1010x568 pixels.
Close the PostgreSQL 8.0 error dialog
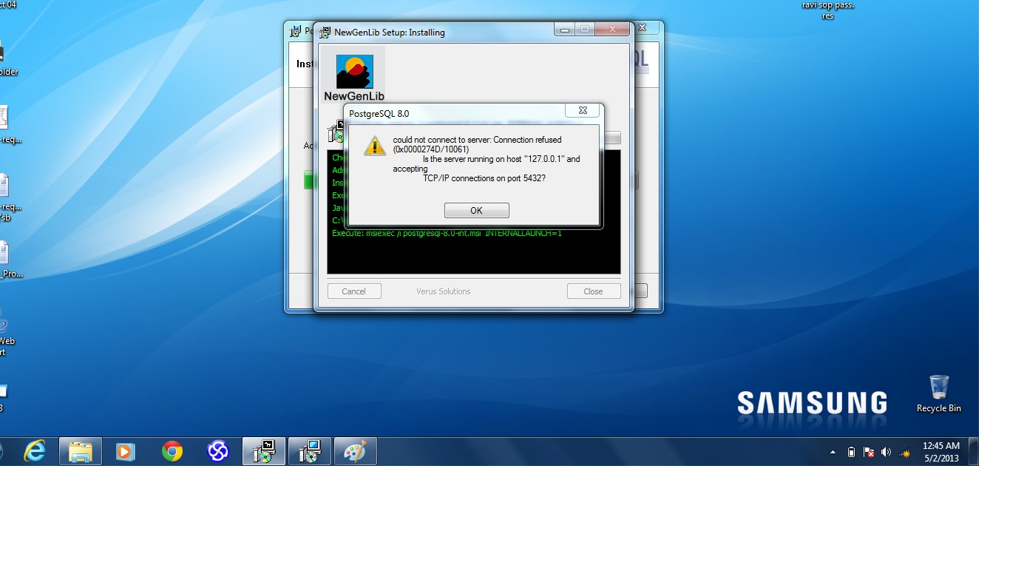(583, 111)
